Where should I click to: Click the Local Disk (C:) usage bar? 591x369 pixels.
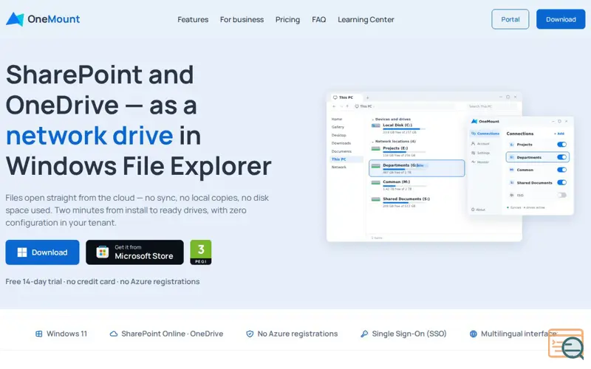coord(404,129)
